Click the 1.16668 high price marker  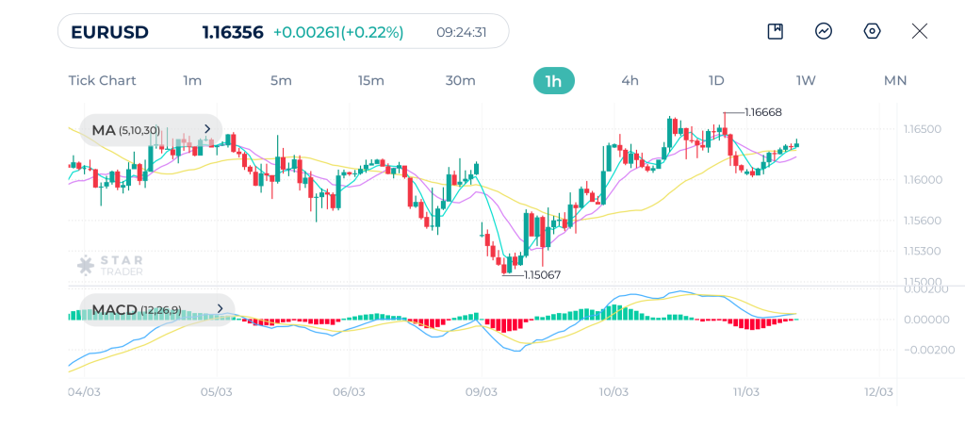point(762,112)
